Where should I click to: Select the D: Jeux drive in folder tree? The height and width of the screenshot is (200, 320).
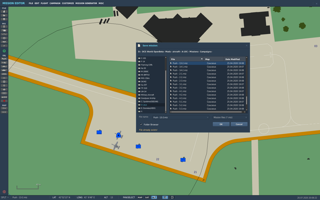pyautogui.click(x=151, y=105)
